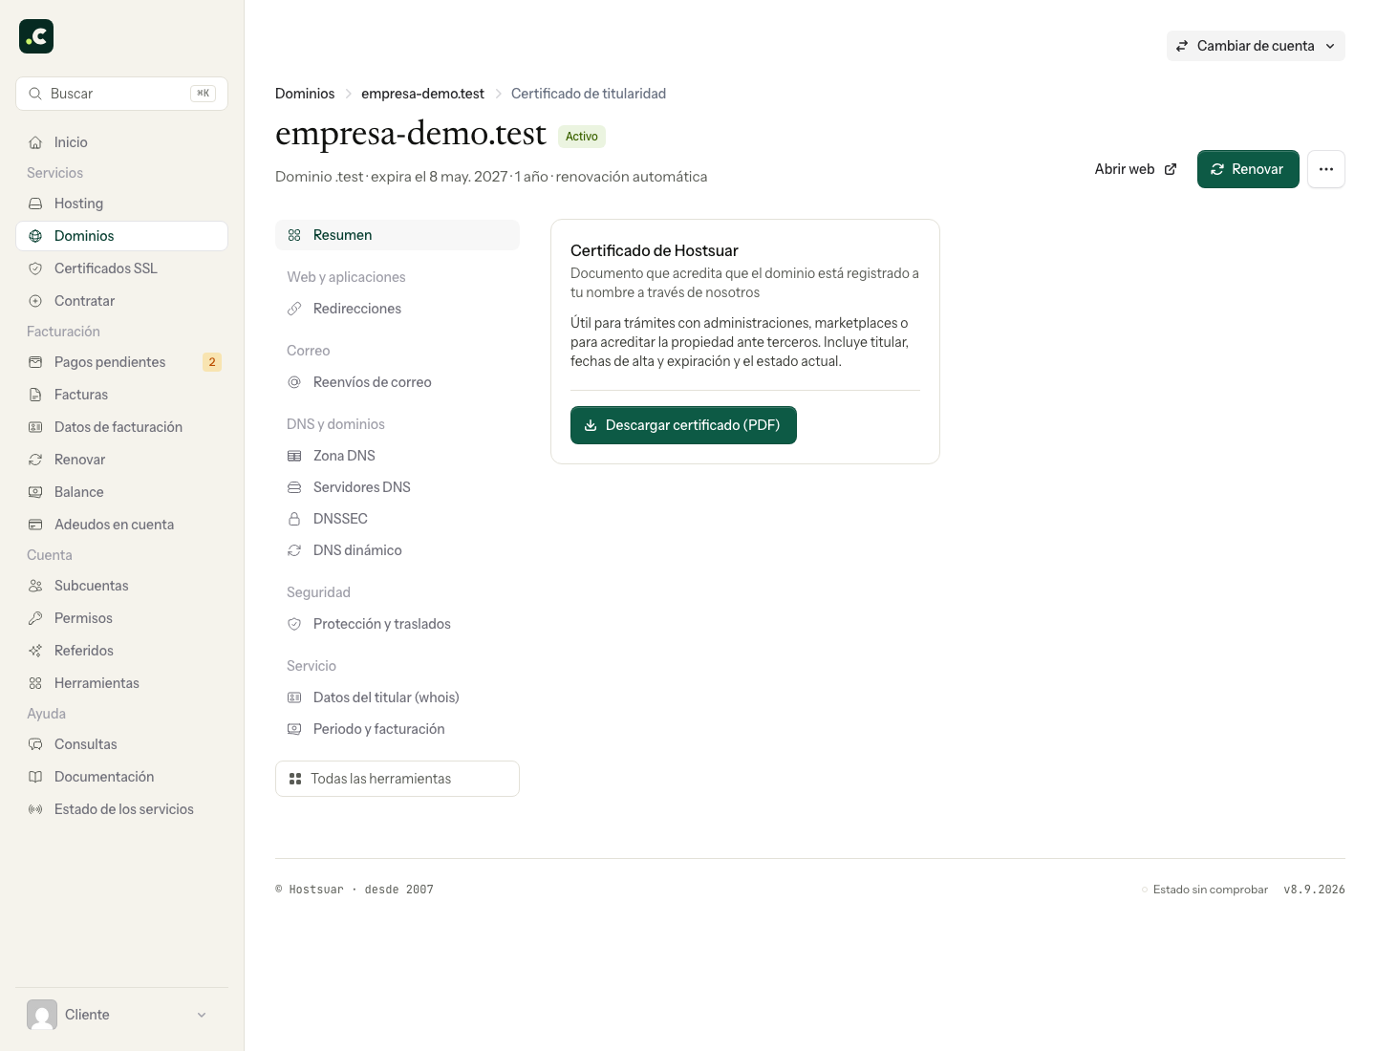The height and width of the screenshot is (1051, 1376).
Task: Click the Datos de facturación icon
Action: coord(35,427)
